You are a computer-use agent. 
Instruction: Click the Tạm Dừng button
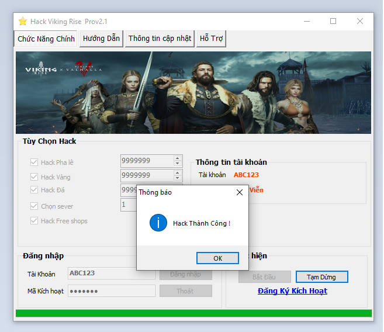point(322,277)
